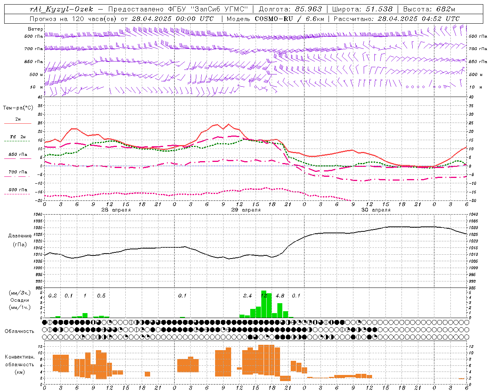This screenshot has height=391, width=489.
Task: Click the 500 гПа temperature legend entry
Action: pyautogui.click(x=18, y=191)
